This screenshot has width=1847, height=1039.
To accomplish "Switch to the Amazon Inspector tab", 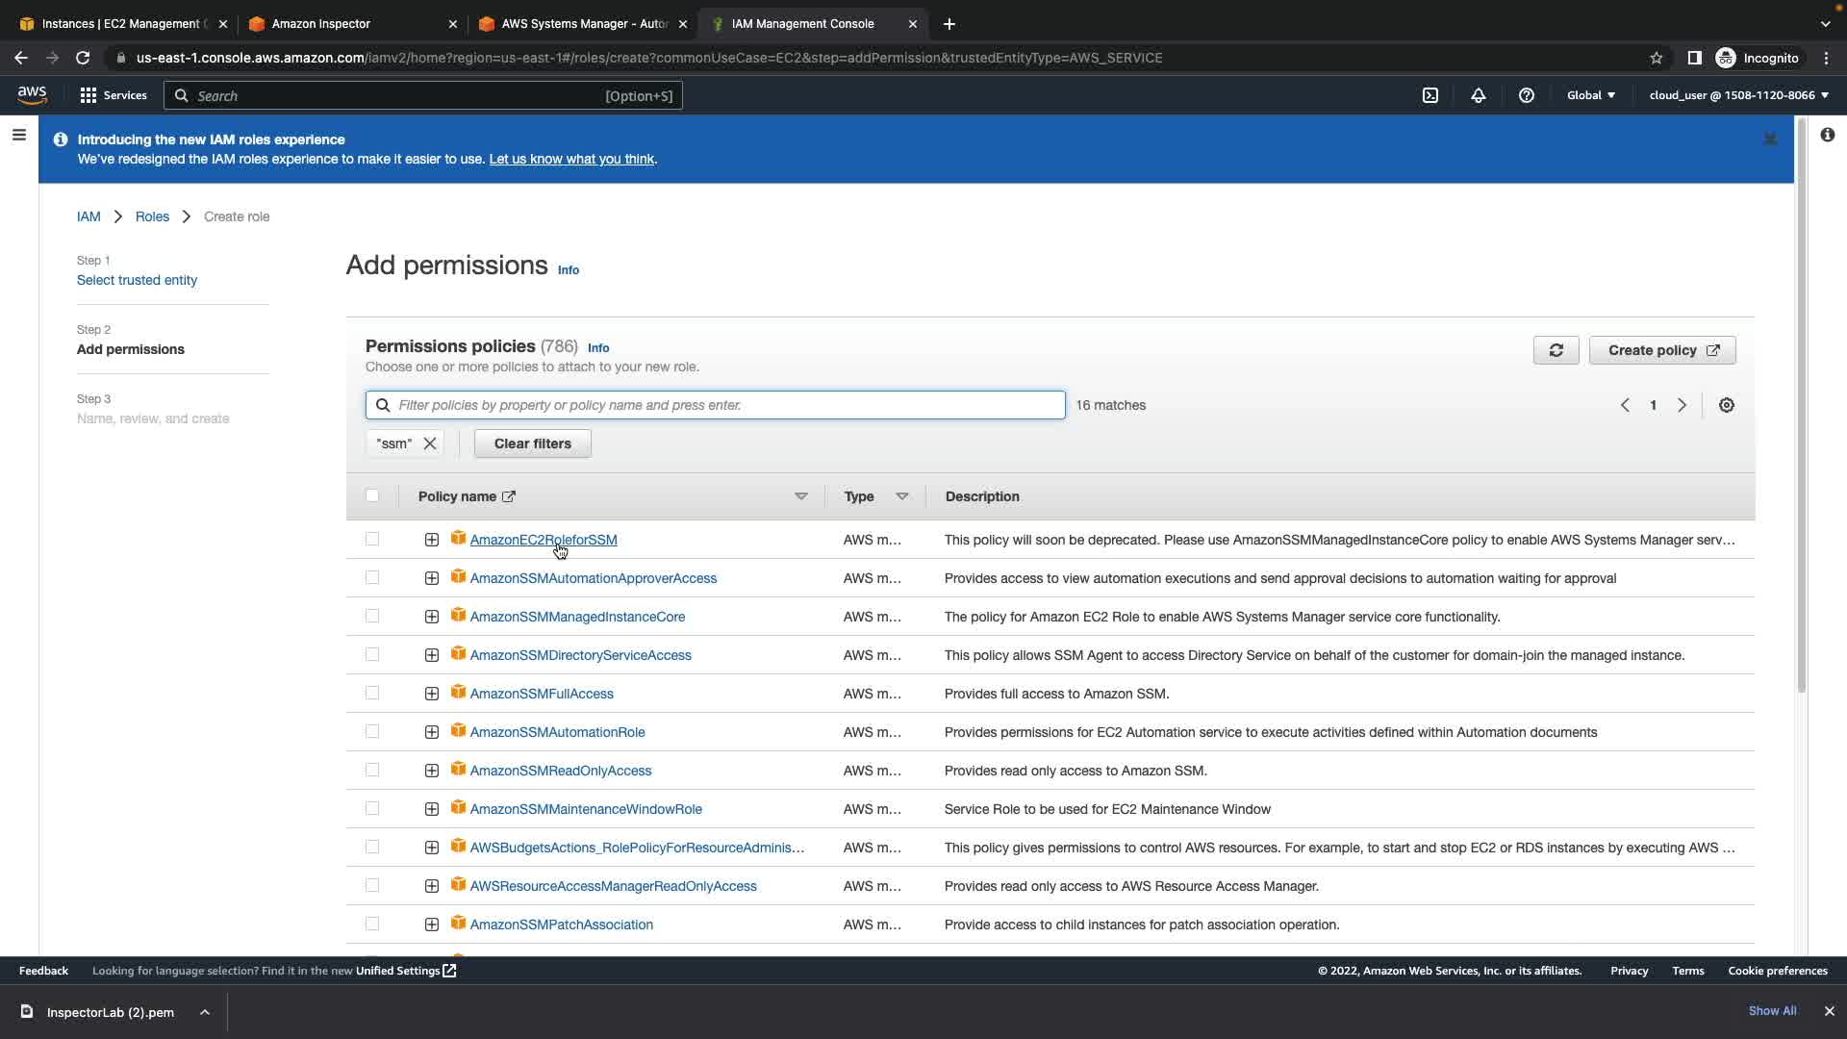I will pos(321,24).
